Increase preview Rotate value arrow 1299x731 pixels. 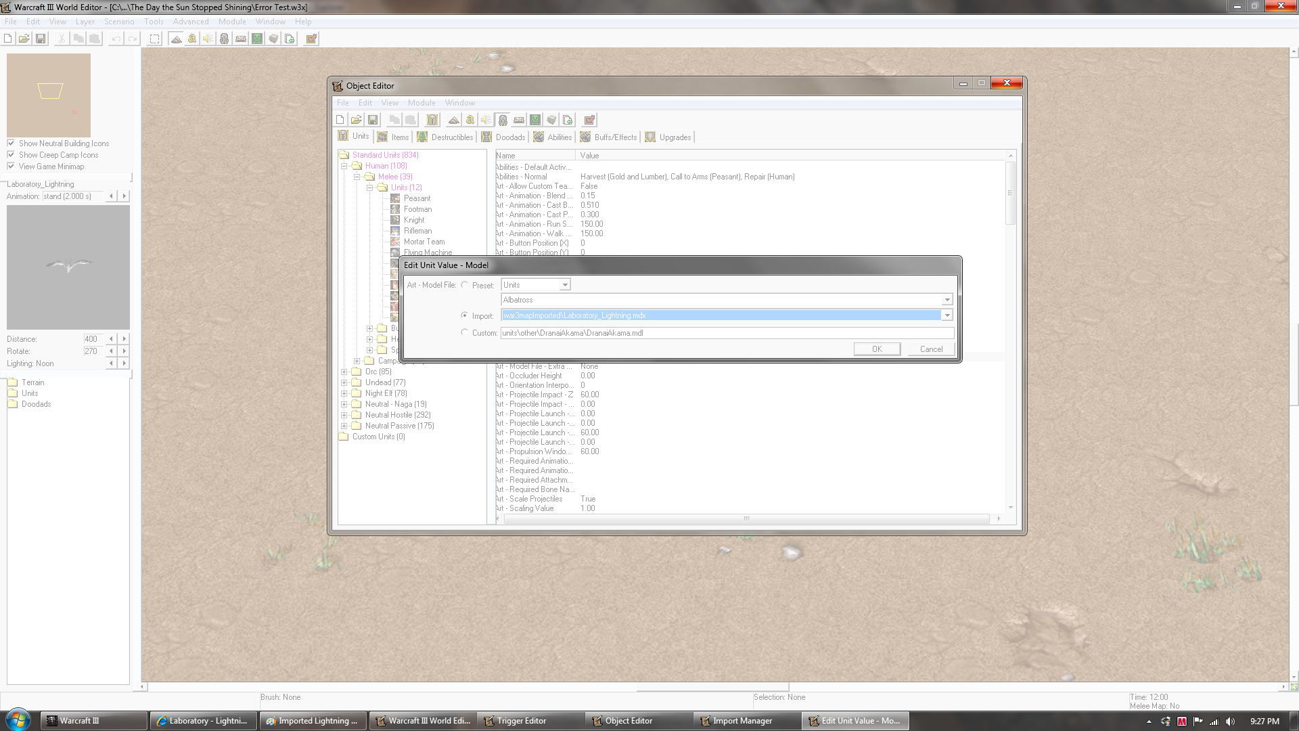coord(124,351)
